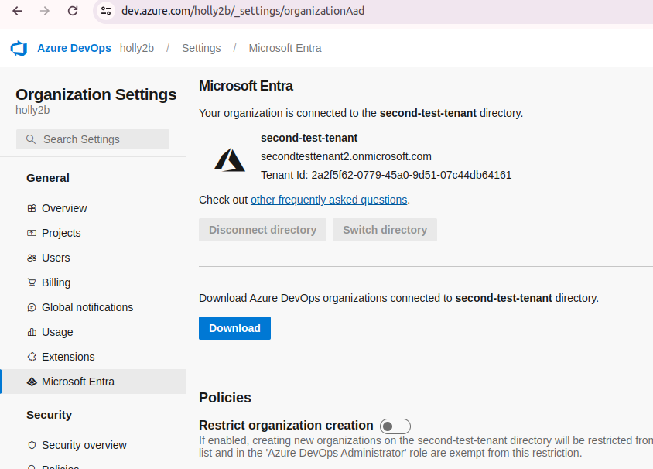The width and height of the screenshot is (653, 469).
Task: Click Restrict organization creation label
Action: tap(286, 425)
